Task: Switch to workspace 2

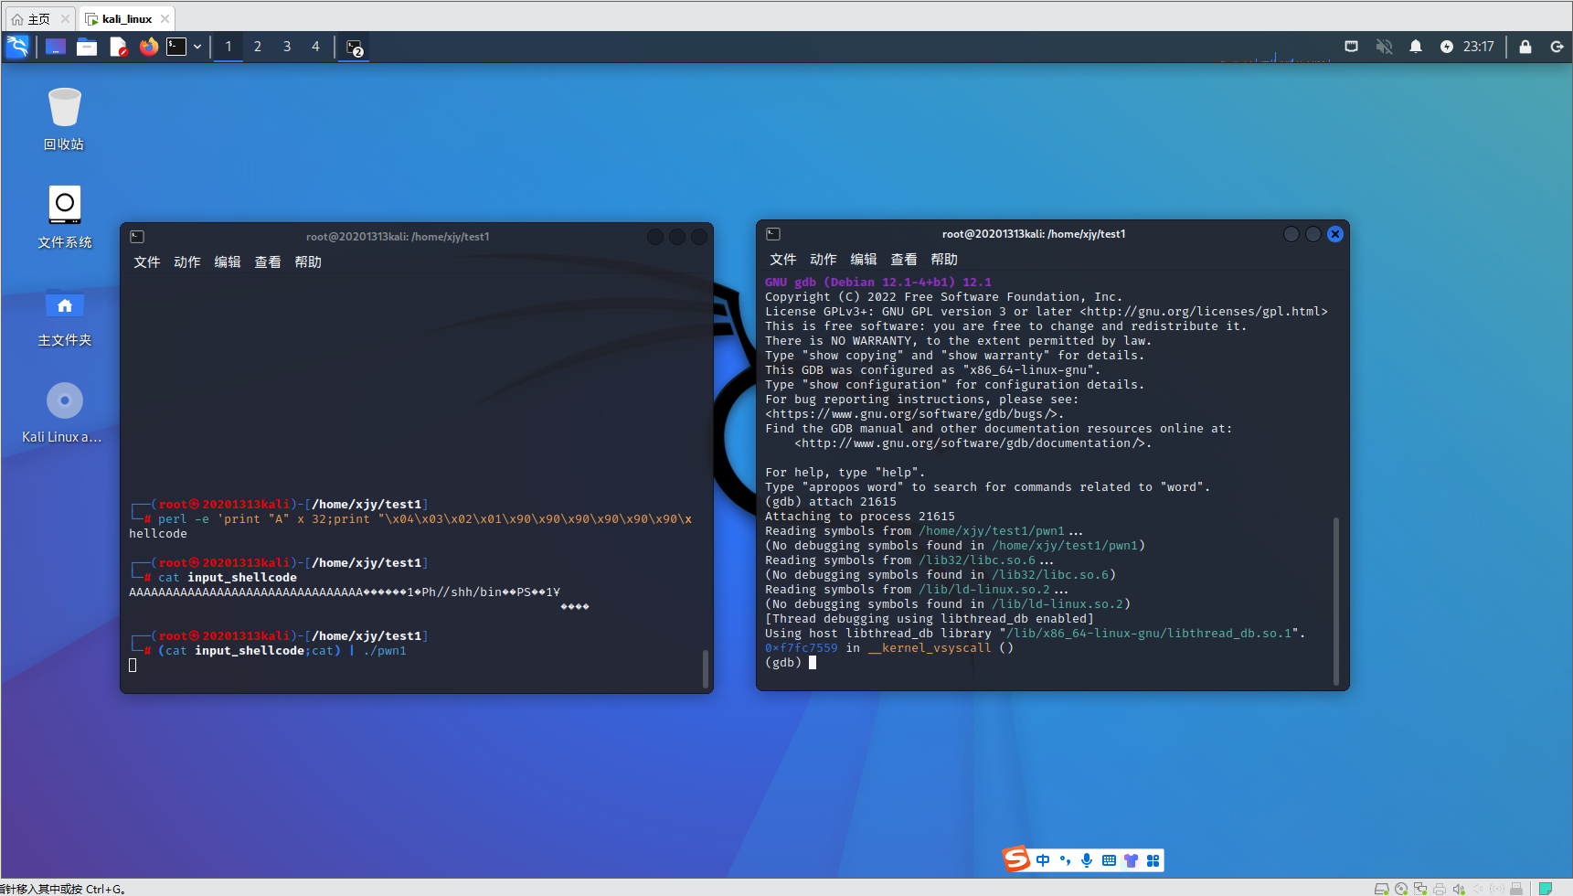Action: (x=258, y=47)
